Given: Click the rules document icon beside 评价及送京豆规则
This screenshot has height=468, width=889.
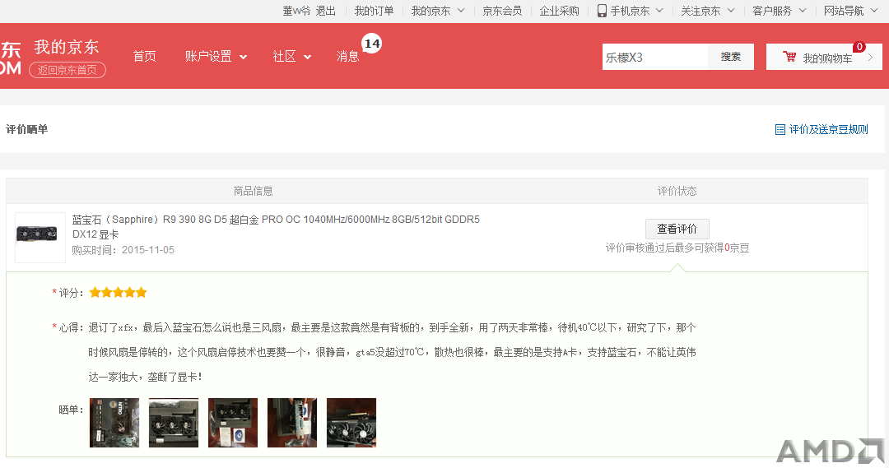Looking at the screenshot, I should point(780,130).
